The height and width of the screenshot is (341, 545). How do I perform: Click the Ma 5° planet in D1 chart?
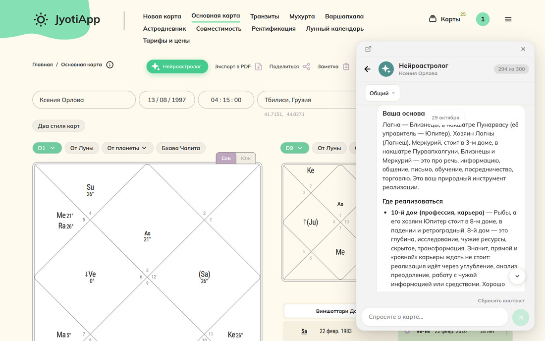[x=63, y=335]
